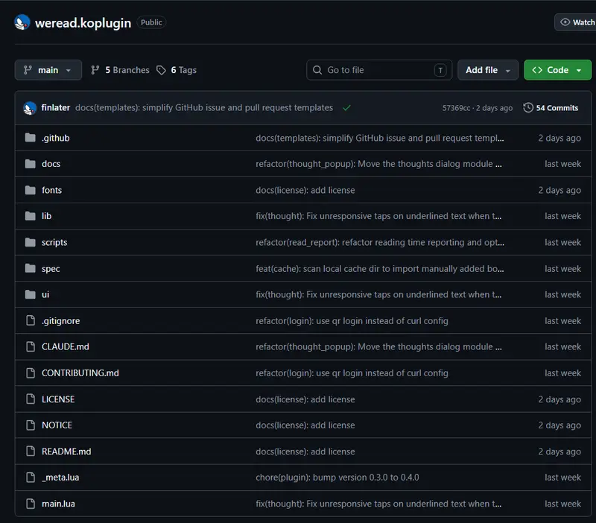Open the spec folder
This screenshot has width=596, height=523.
click(51, 269)
